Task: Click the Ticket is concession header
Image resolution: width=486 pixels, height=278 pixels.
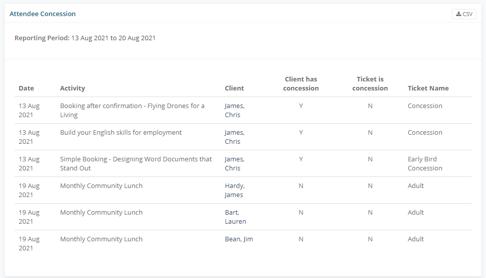Action: 370,83
